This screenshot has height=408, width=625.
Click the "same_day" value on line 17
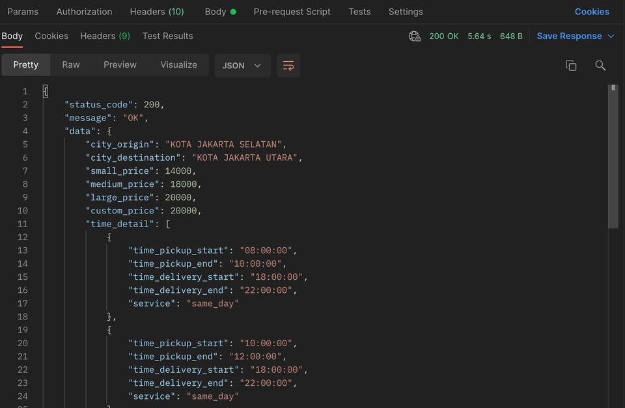point(213,303)
